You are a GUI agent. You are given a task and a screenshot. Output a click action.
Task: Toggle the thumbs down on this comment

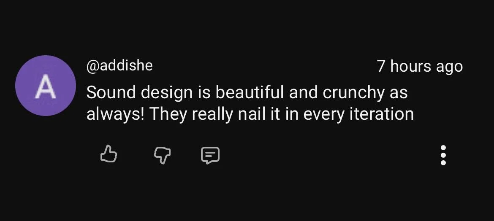click(162, 155)
